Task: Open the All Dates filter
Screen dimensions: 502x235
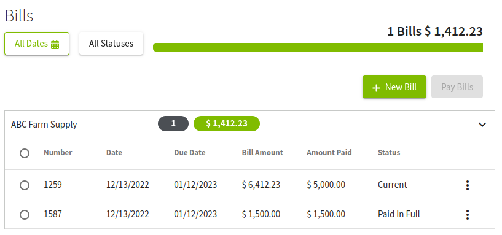Action: (x=37, y=44)
